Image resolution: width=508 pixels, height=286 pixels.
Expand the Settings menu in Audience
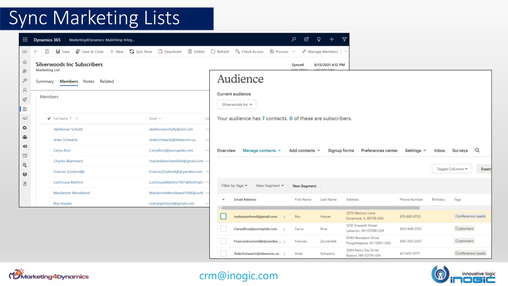[x=415, y=150]
